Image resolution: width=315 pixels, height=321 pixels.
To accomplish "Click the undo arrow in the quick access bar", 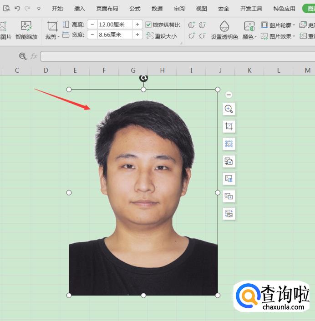I will tap(17, 8).
